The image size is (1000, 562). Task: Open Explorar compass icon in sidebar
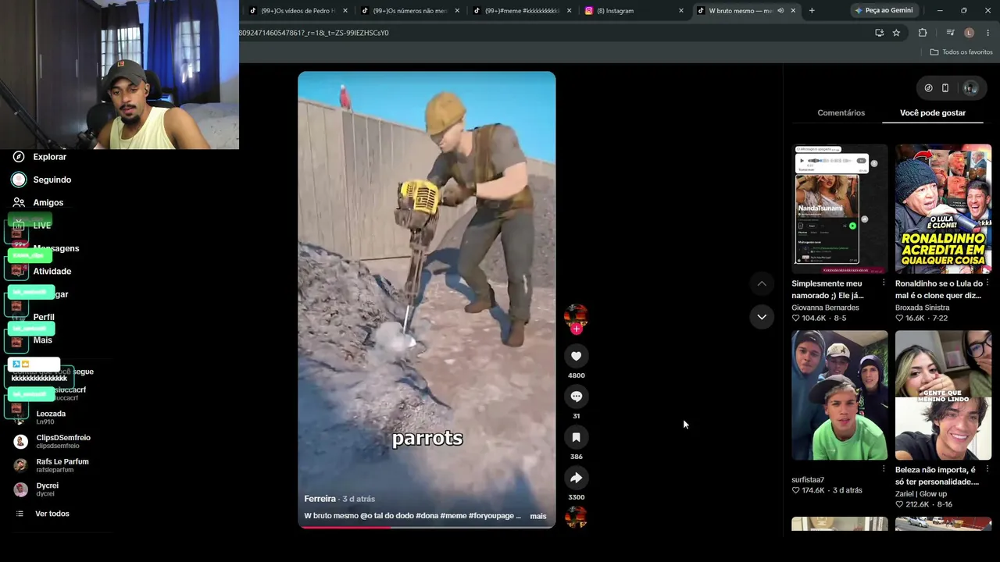pos(19,157)
